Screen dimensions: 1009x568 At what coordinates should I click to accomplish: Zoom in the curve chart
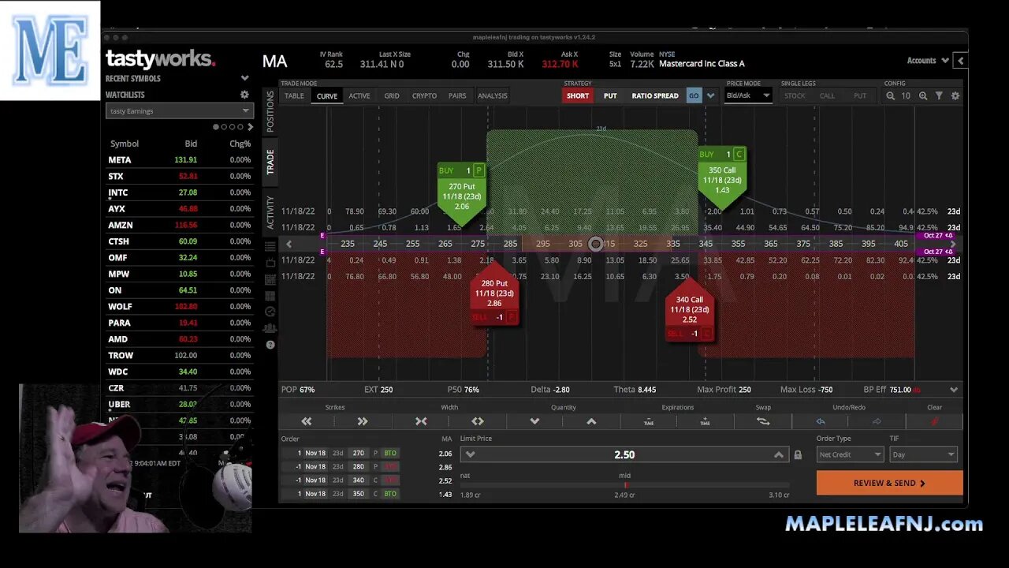[x=923, y=95]
